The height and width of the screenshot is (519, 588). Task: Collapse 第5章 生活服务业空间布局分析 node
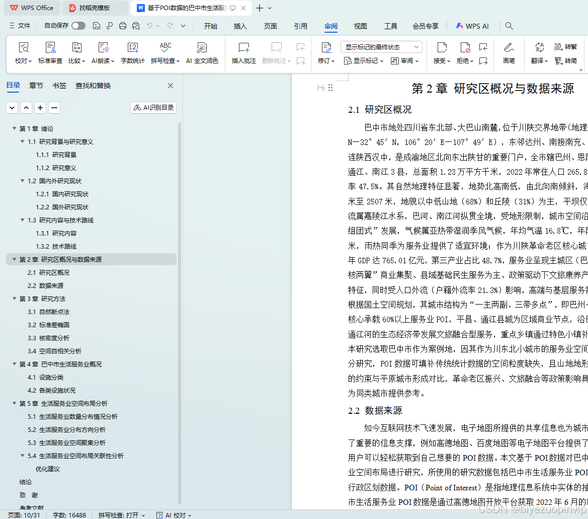click(x=14, y=403)
